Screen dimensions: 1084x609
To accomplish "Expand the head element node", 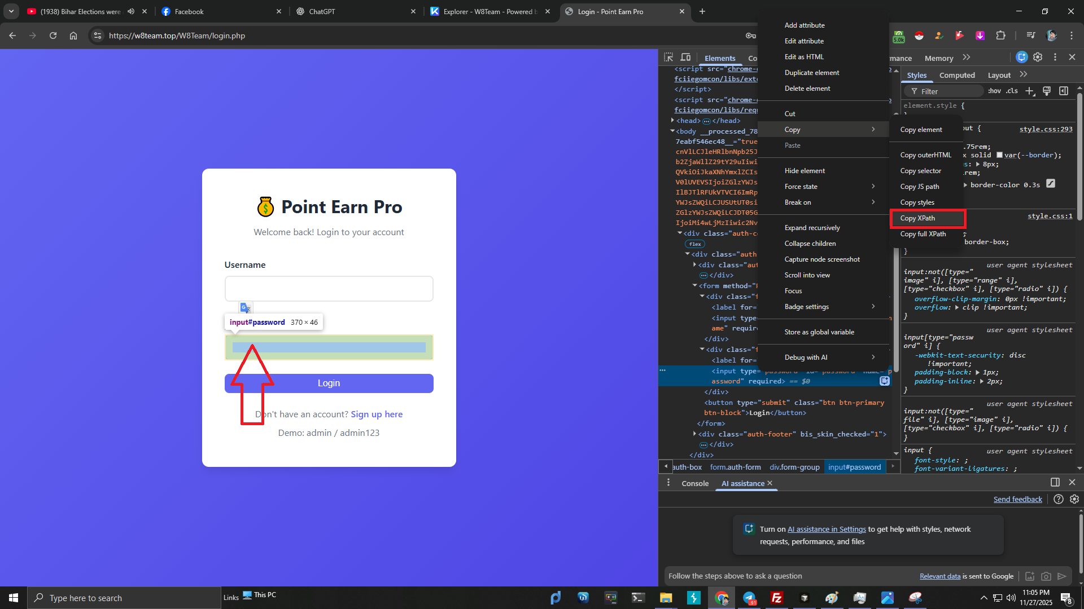I will pyautogui.click(x=672, y=121).
